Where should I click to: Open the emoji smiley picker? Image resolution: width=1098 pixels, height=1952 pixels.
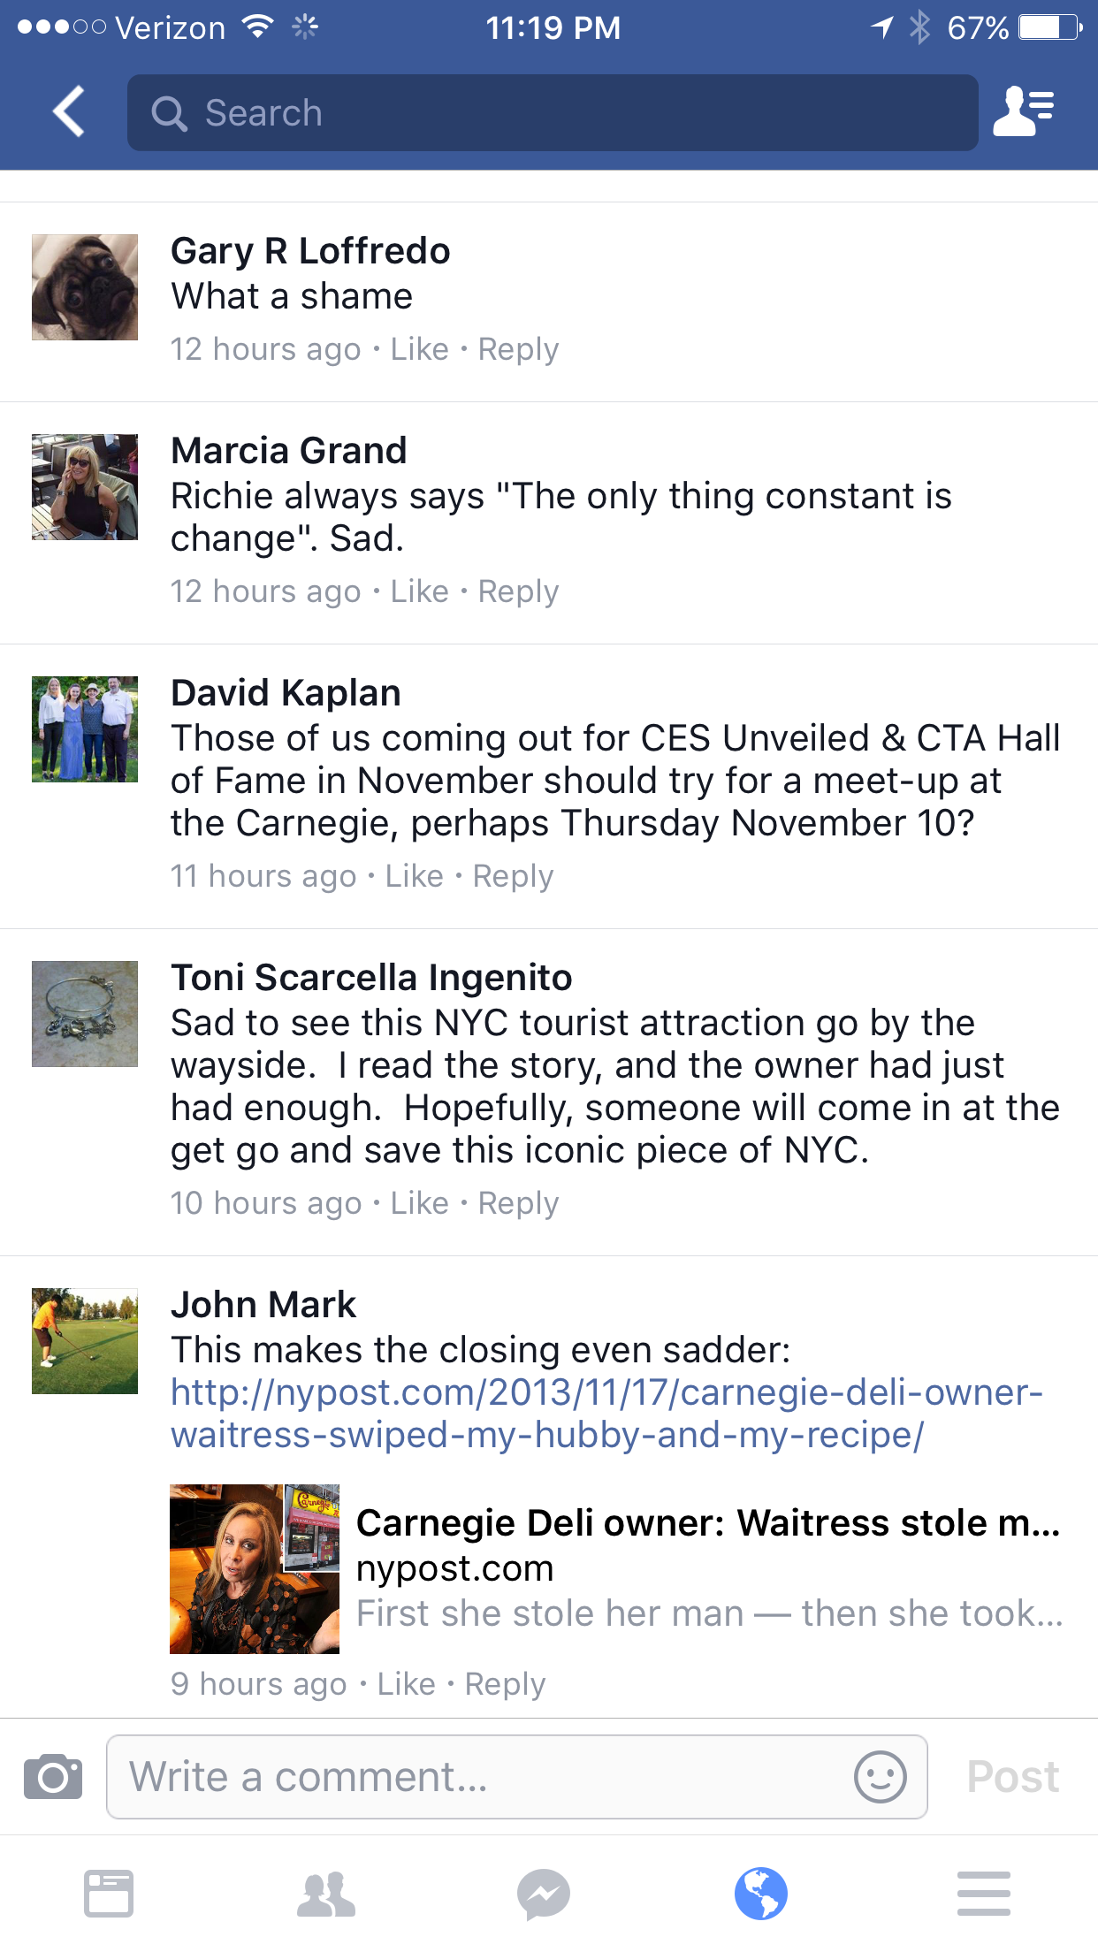880,1777
